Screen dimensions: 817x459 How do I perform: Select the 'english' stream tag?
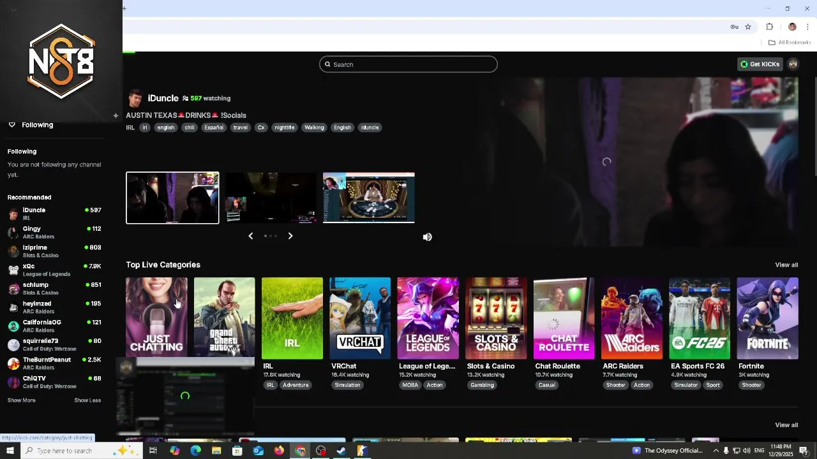[x=166, y=127]
